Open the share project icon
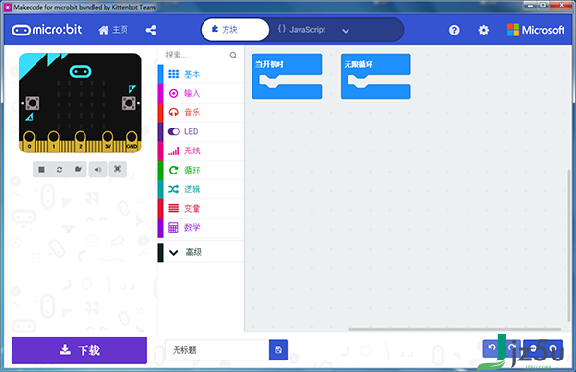This screenshot has width=576, height=372. (x=151, y=30)
